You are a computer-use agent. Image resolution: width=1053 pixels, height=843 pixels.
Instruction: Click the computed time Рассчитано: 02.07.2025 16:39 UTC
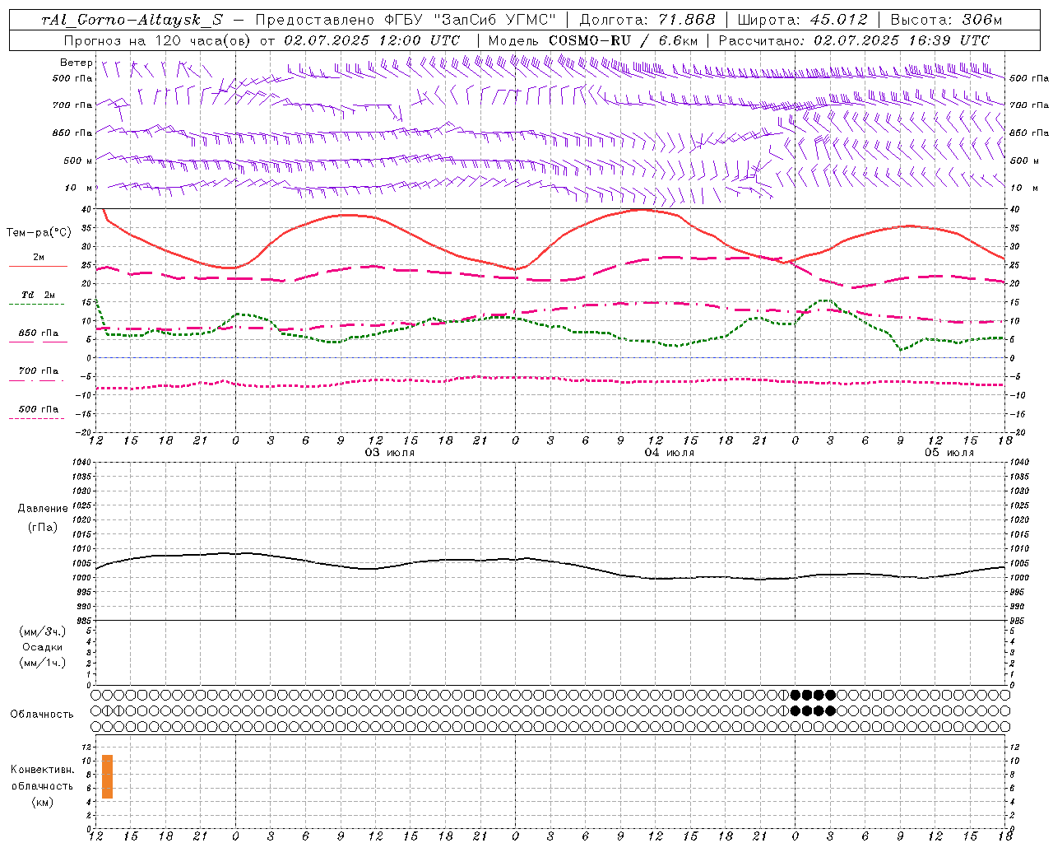click(x=854, y=40)
